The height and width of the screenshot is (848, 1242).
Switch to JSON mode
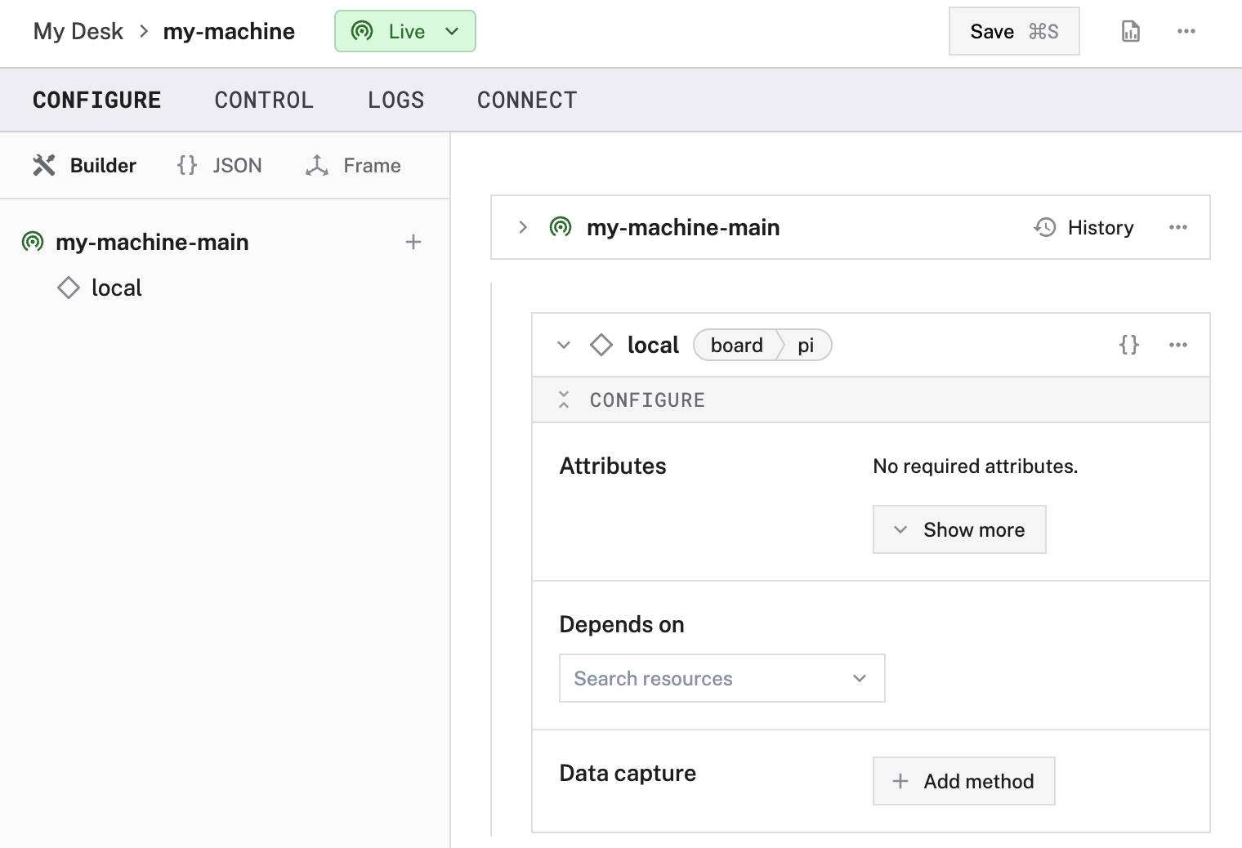[219, 165]
